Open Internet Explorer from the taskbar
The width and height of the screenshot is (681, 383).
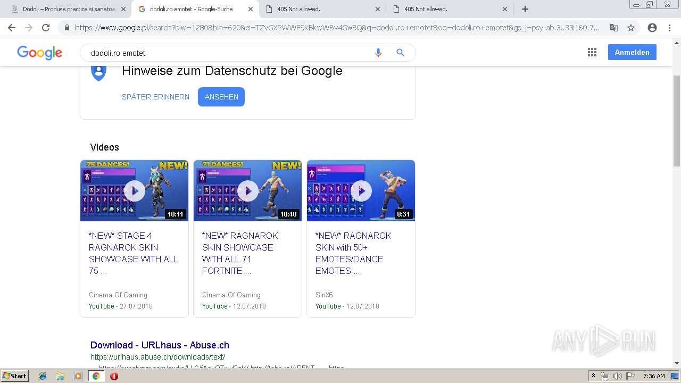click(43, 376)
